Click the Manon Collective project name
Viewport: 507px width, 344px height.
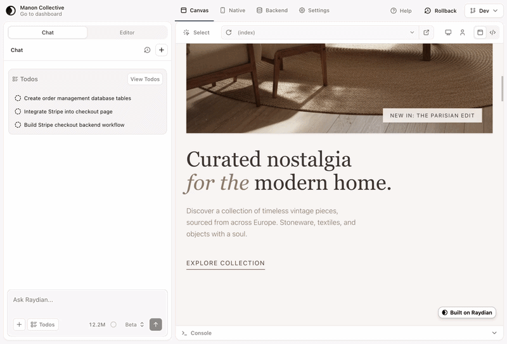[x=42, y=8]
